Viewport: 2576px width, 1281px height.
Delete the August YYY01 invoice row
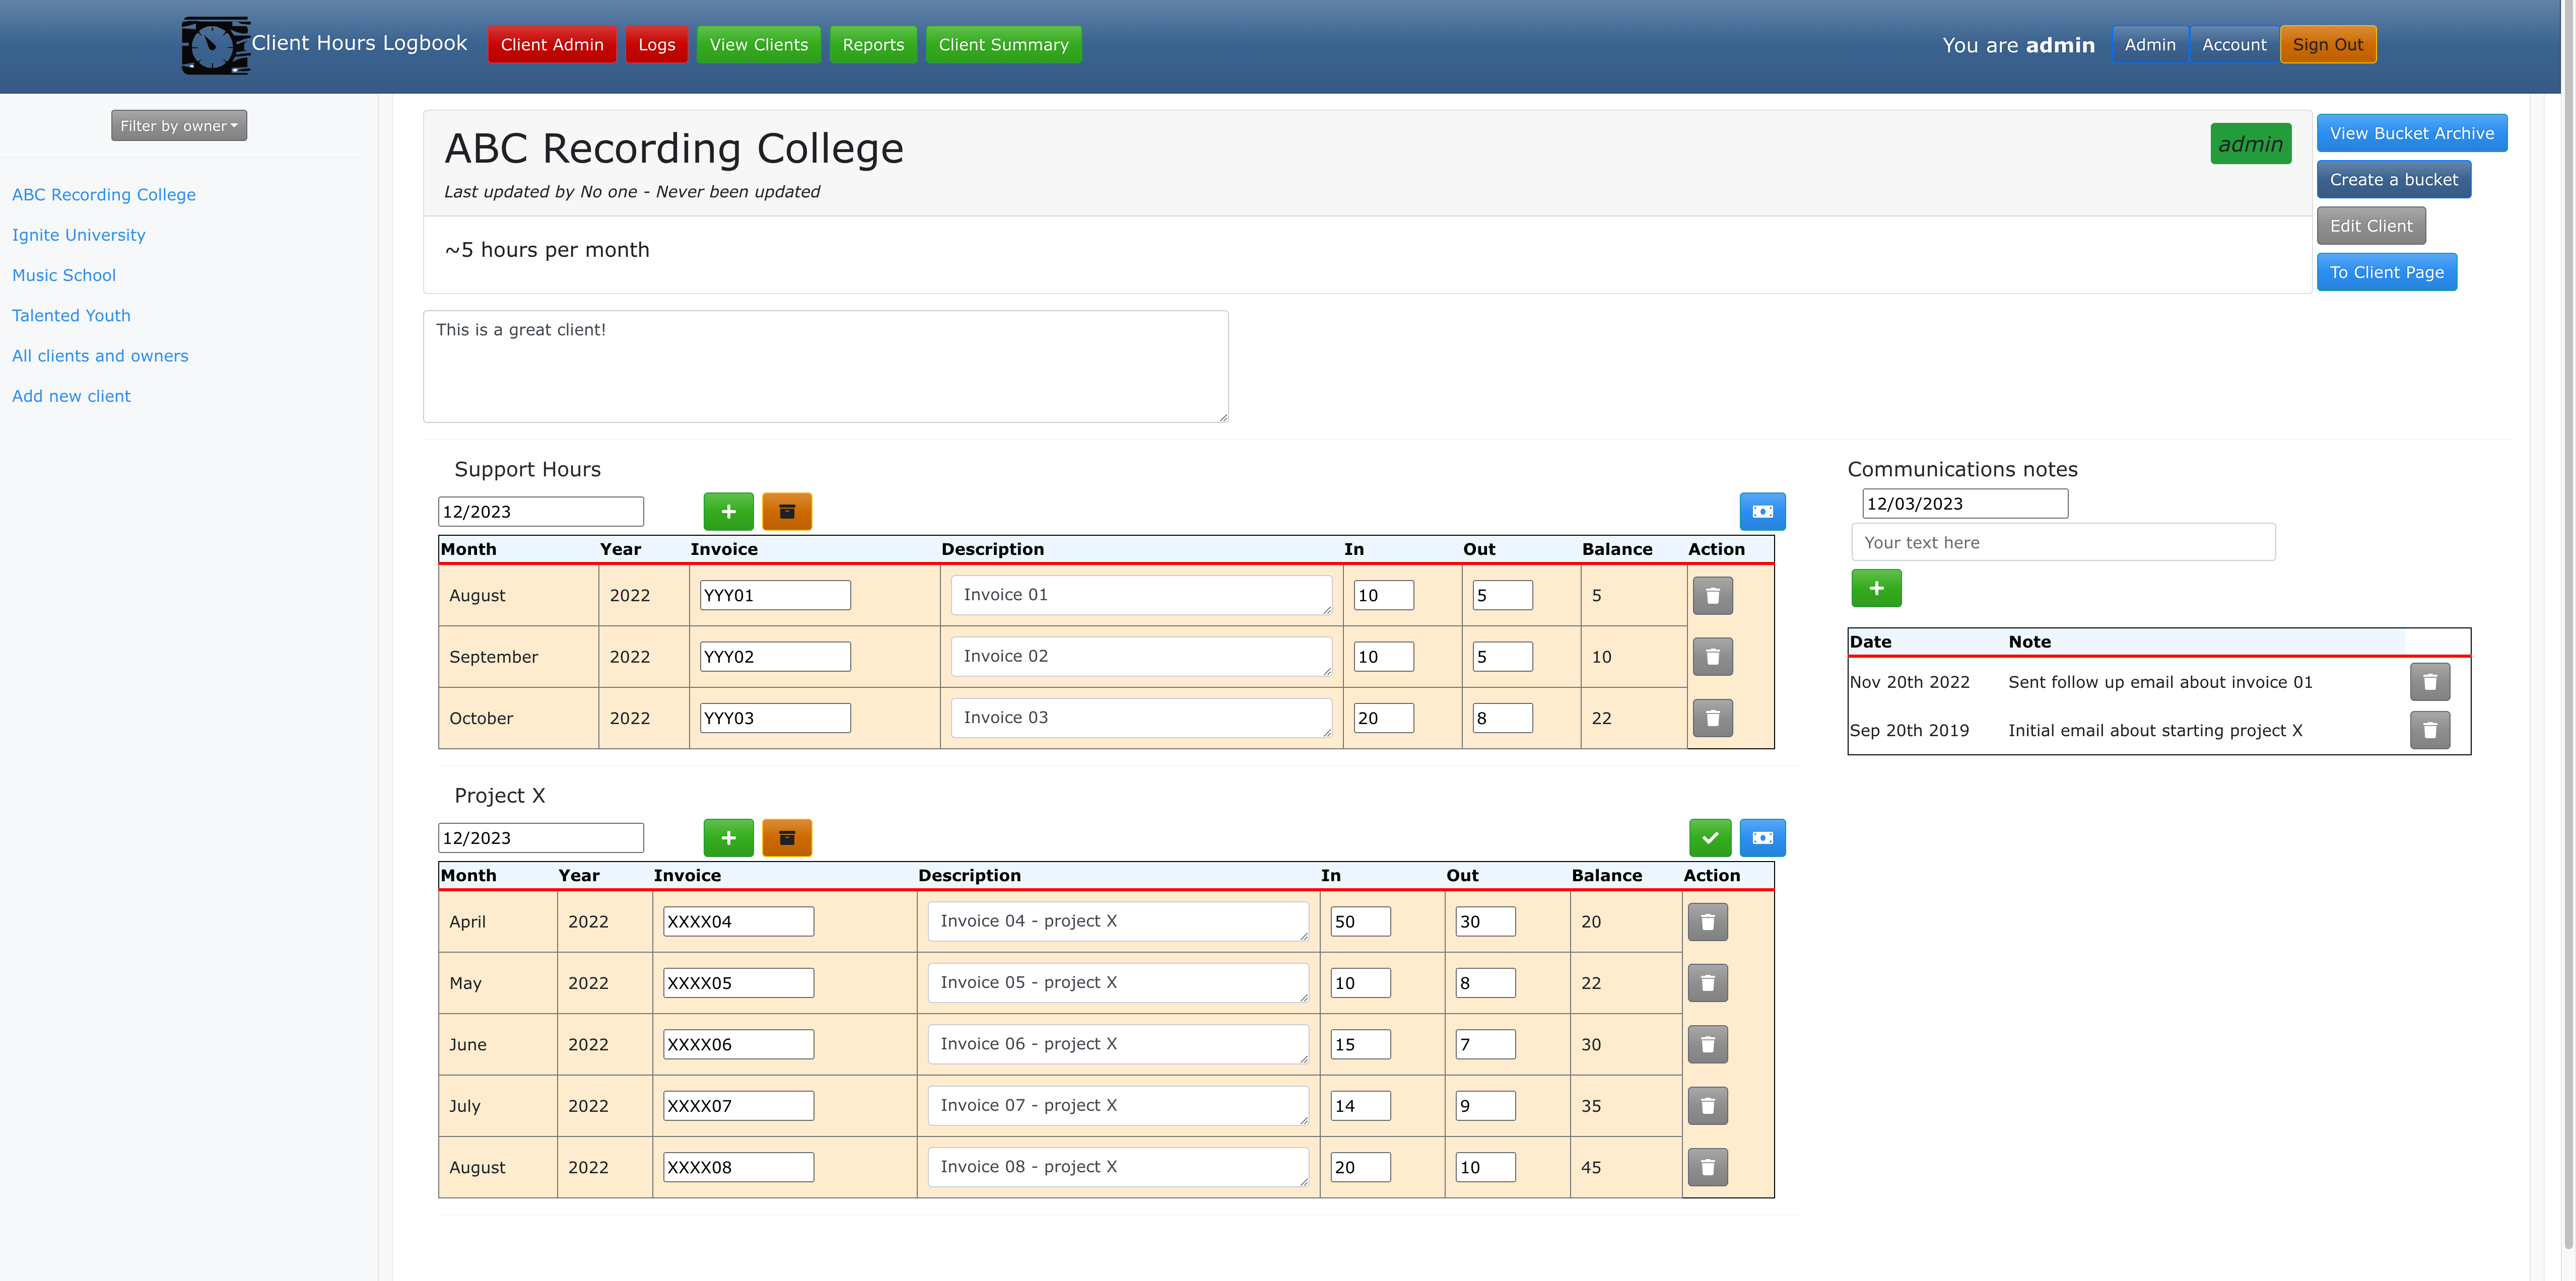[x=1712, y=595]
